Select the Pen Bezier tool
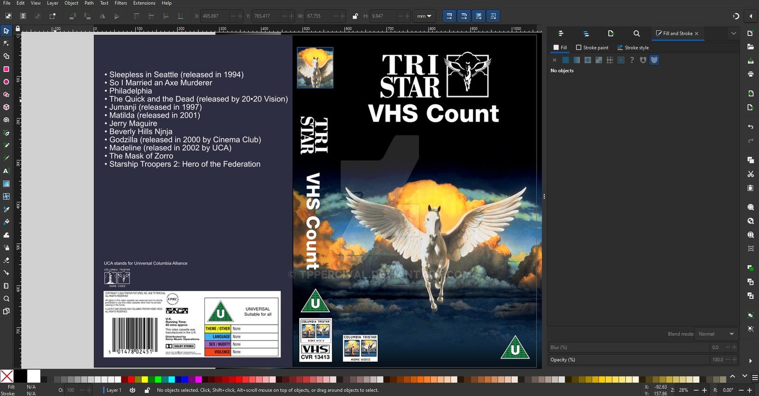This screenshot has width=759, height=396. coord(6,133)
